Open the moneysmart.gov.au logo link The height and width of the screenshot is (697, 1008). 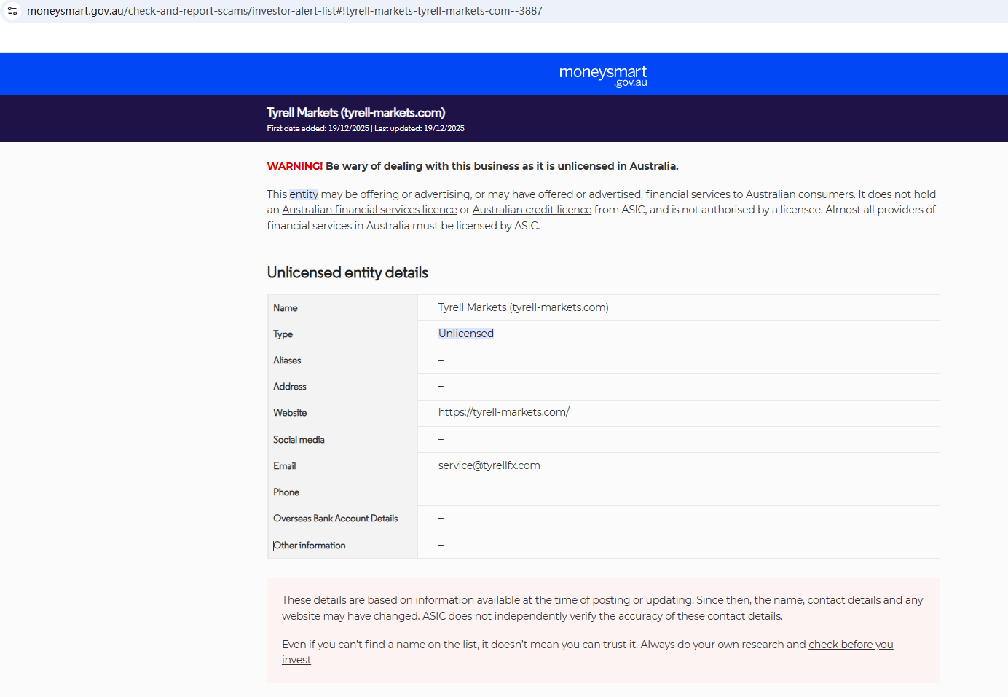(603, 75)
